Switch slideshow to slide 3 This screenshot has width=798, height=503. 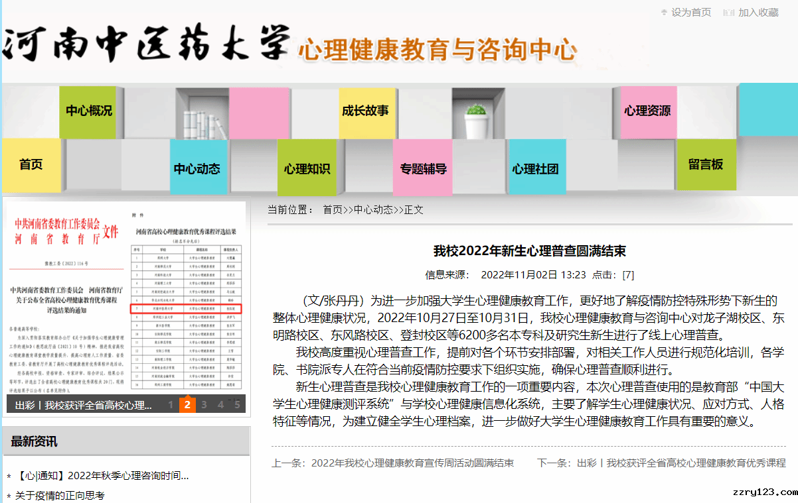point(204,405)
